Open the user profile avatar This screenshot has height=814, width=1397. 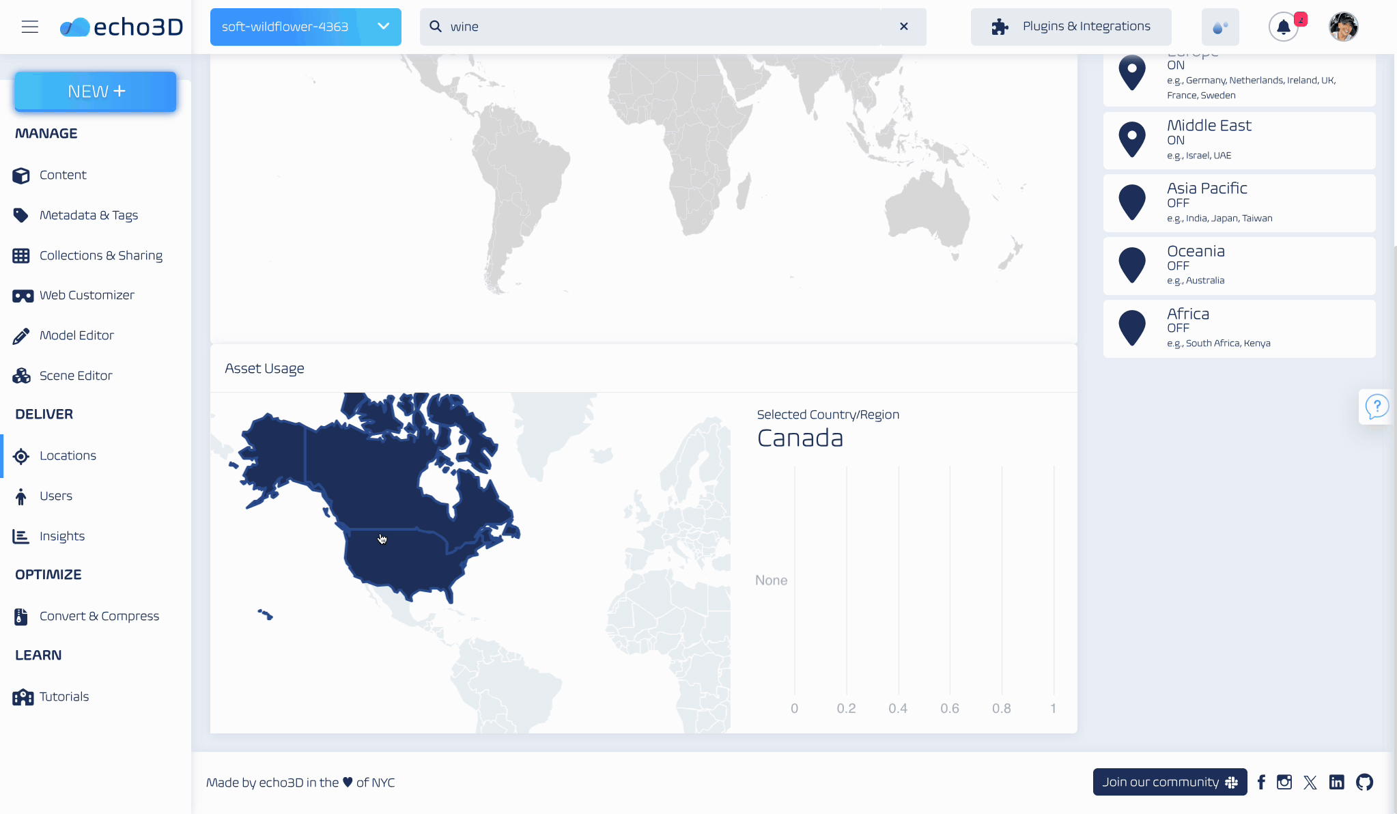(1343, 27)
